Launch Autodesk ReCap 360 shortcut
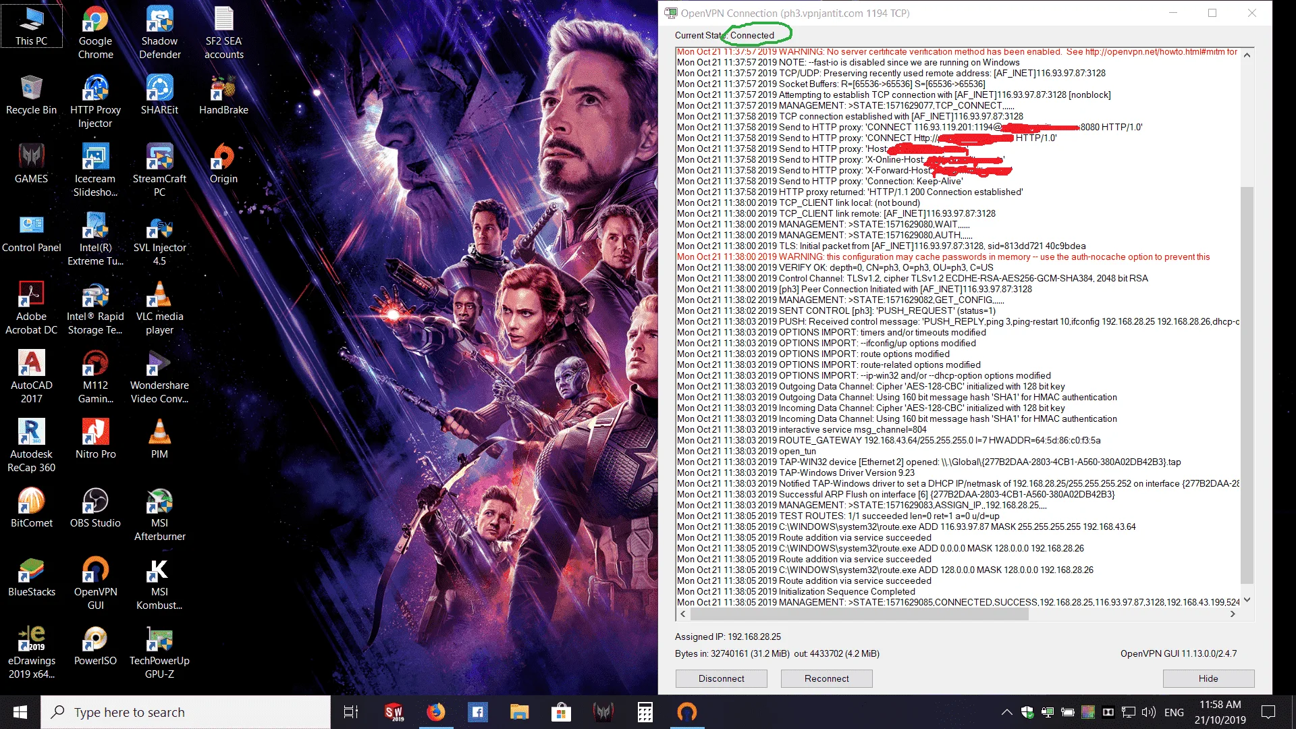The image size is (1296, 729). pyautogui.click(x=31, y=446)
